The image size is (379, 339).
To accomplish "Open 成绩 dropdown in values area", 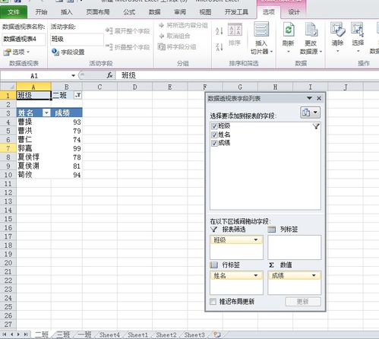I will (314, 275).
